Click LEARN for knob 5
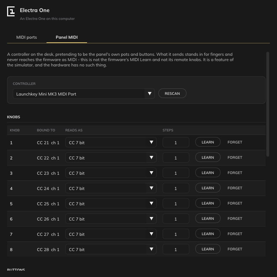Screen dimensions: 277x277 coord(208,203)
